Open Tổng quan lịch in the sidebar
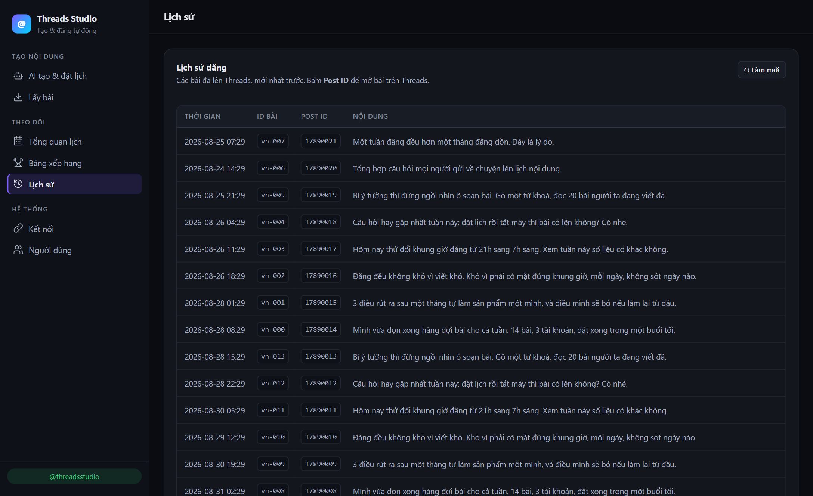The image size is (813, 496). [x=74, y=142]
